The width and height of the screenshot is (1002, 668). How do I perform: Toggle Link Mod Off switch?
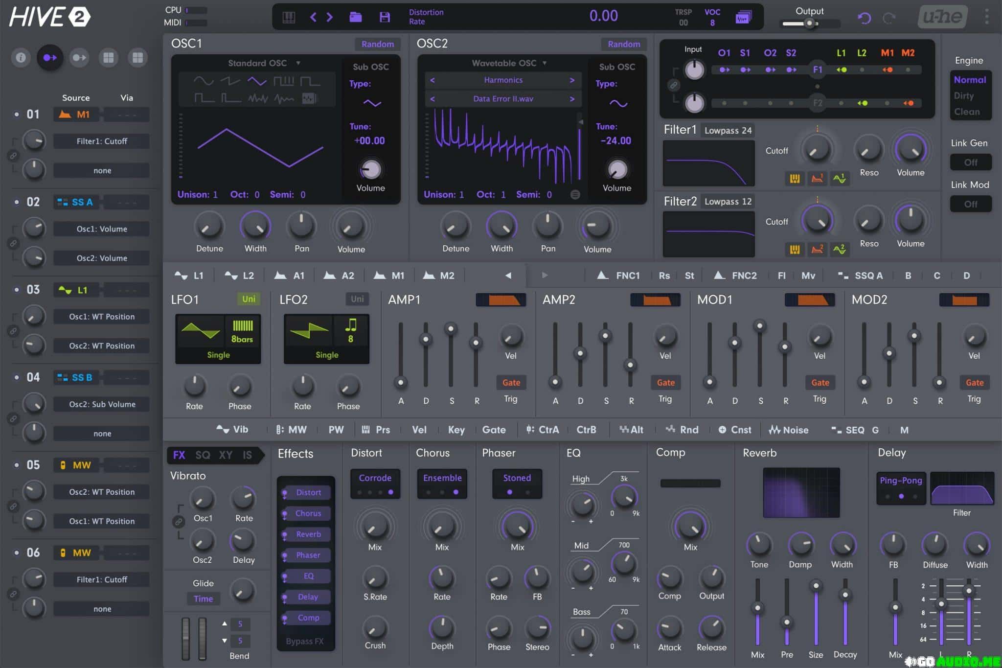971,204
